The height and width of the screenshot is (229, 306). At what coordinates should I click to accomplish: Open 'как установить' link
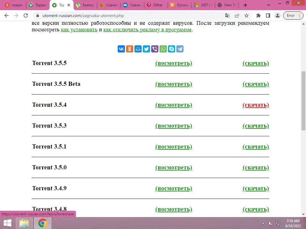[79, 30]
